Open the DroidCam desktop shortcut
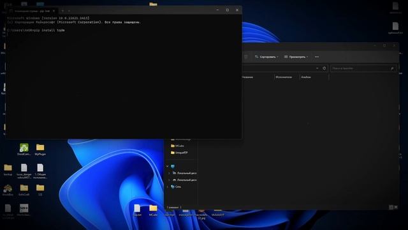 (x=24, y=149)
